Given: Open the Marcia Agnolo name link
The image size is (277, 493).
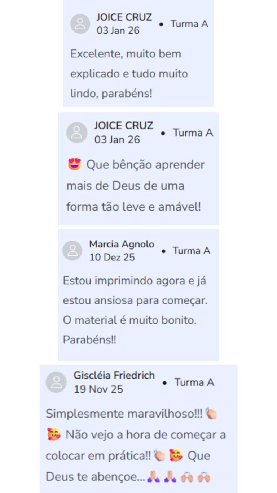Looking at the screenshot, I should coord(122,244).
